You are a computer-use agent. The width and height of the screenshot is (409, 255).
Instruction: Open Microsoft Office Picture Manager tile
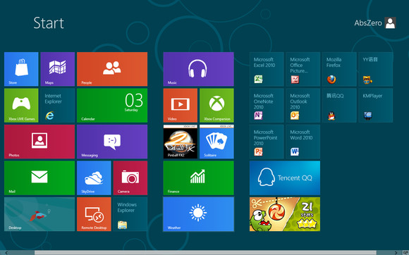(303, 69)
